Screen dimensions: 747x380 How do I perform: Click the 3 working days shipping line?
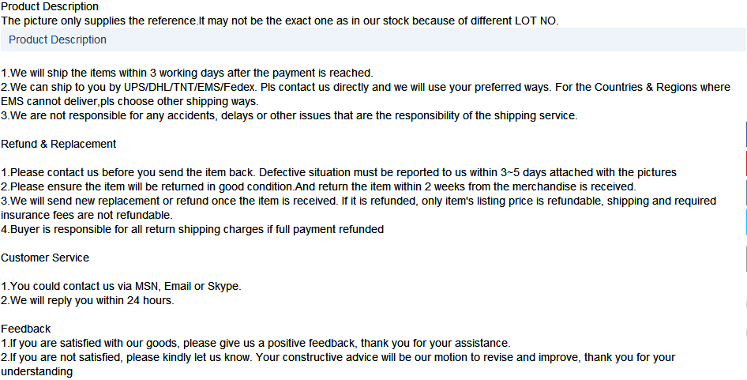187,73
